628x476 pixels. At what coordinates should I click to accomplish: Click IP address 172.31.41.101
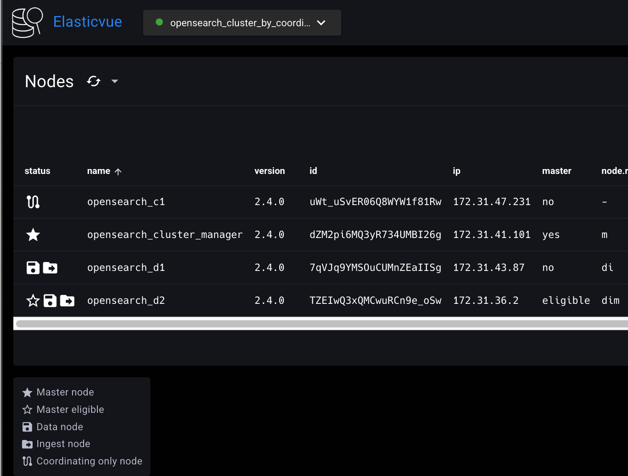tap(492, 234)
